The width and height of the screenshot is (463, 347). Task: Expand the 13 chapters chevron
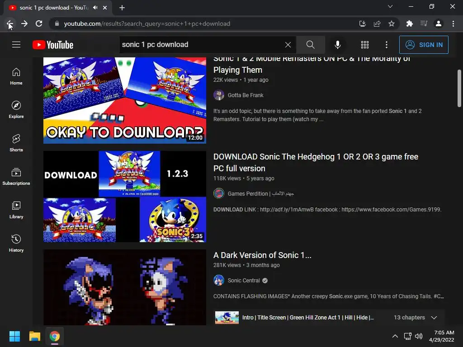434,318
